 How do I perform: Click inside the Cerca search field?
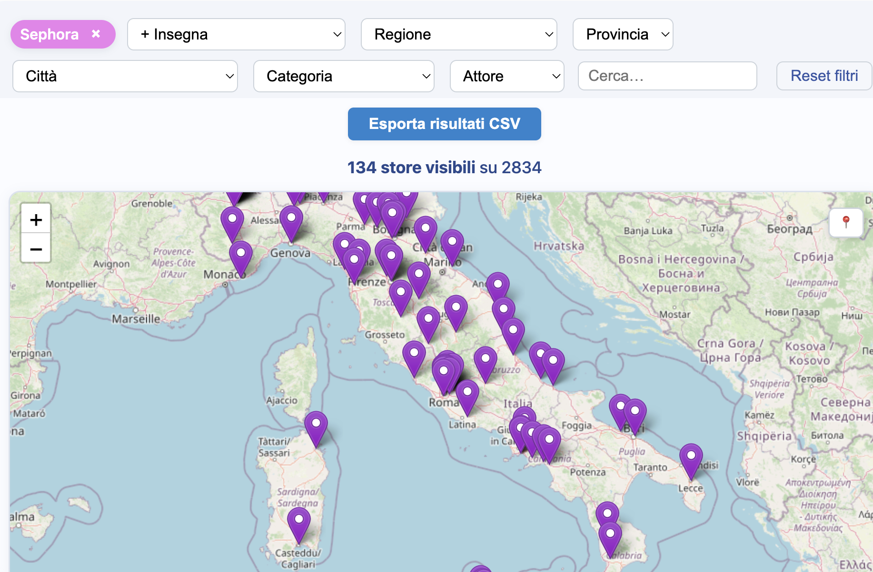[x=666, y=76]
